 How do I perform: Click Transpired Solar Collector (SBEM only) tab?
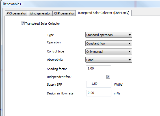click(x=103, y=13)
